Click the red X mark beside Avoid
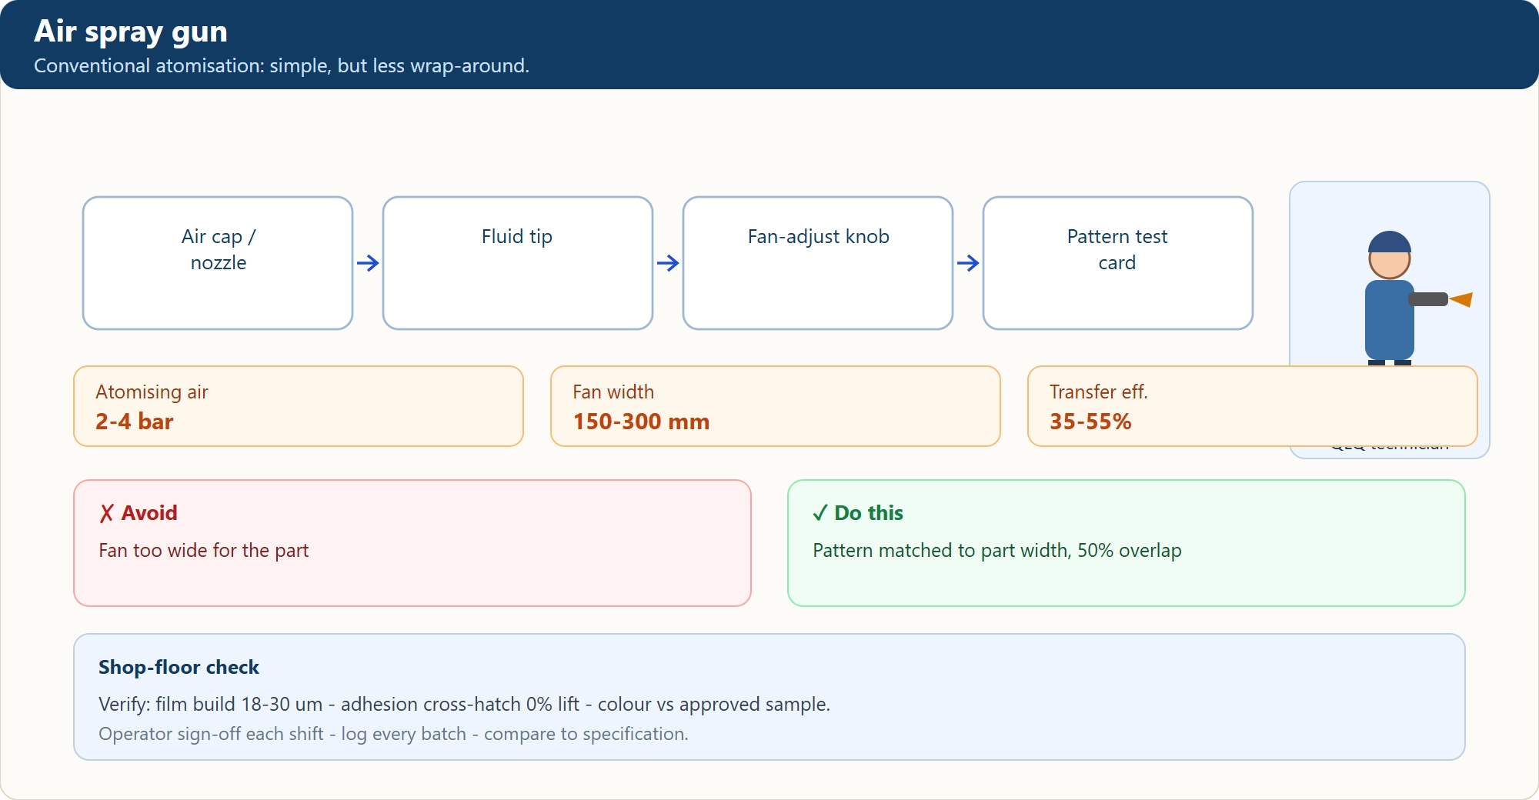 106,513
